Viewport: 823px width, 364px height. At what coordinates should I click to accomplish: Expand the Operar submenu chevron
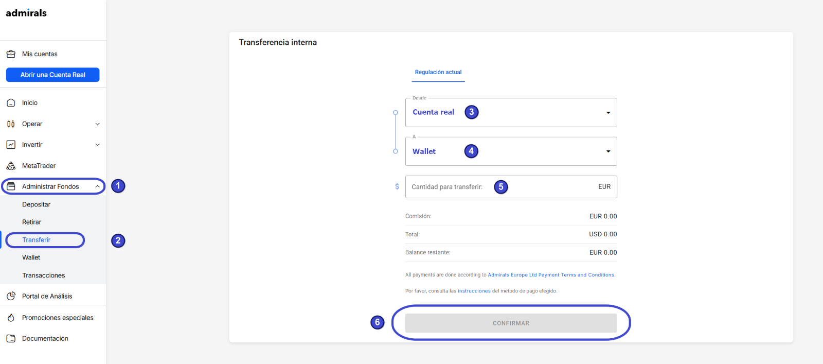pos(98,124)
